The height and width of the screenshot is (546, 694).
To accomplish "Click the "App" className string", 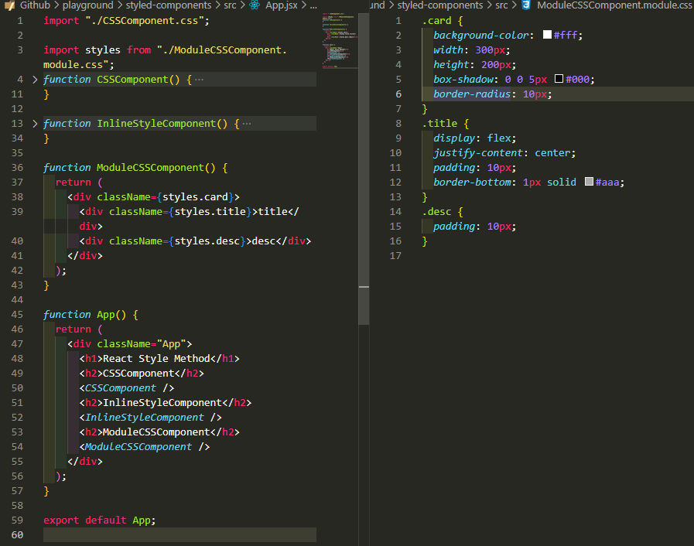I will tap(172, 344).
